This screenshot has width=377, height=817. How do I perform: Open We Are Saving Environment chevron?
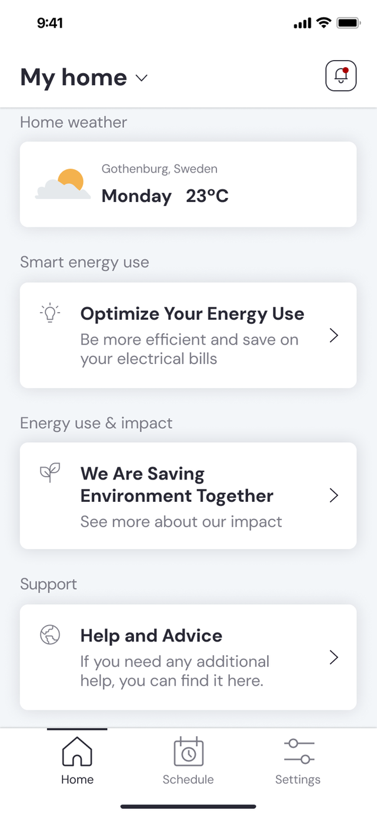(x=334, y=495)
